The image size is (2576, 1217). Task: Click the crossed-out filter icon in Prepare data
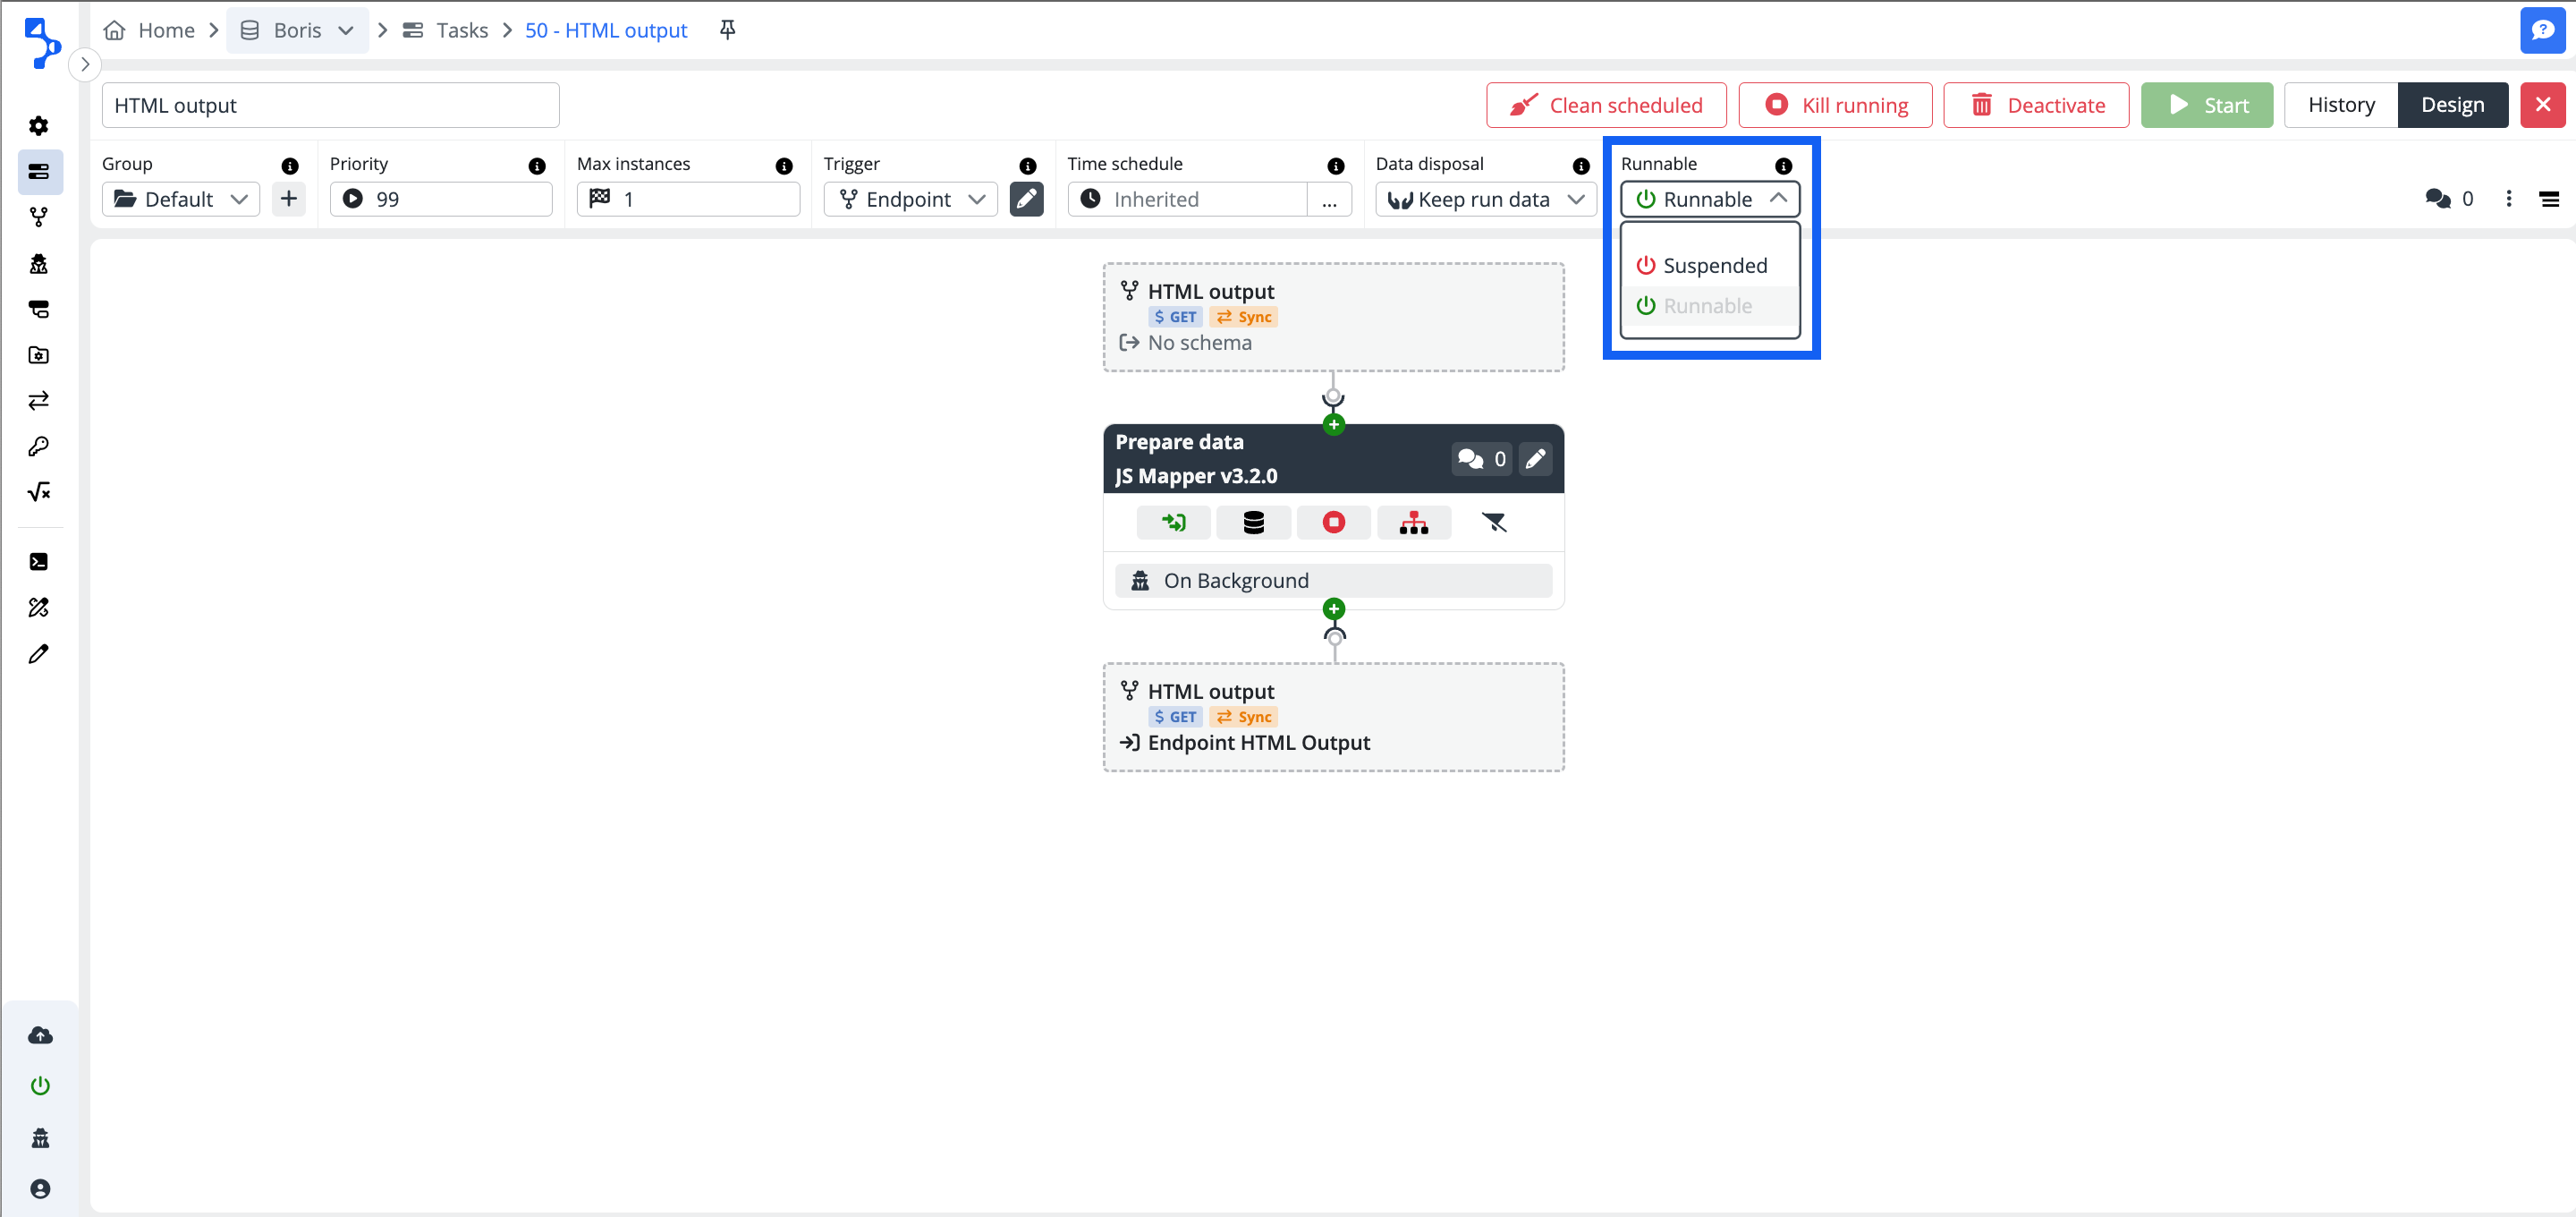pyautogui.click(x=1493, y=523)
